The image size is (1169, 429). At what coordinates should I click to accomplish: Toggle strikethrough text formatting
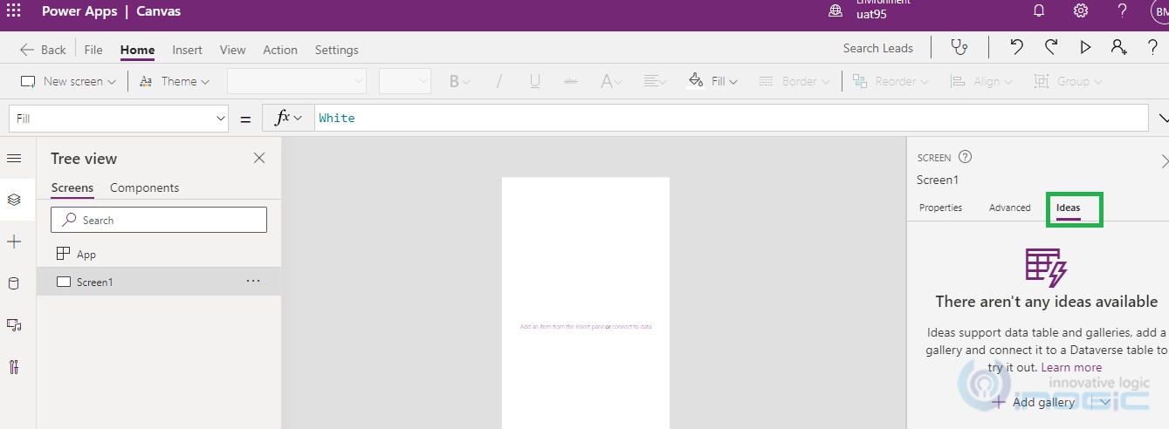[571, 81]
